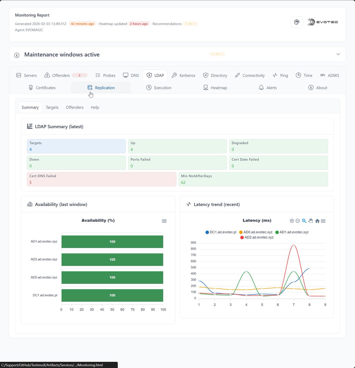
Task: Expand the Maintenance windows active chevron
Action: [x=338, y=54]
